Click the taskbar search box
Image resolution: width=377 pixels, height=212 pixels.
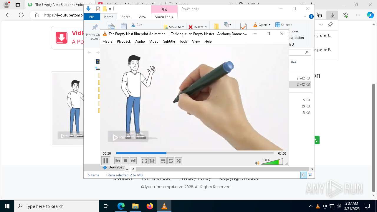[57, 206]
